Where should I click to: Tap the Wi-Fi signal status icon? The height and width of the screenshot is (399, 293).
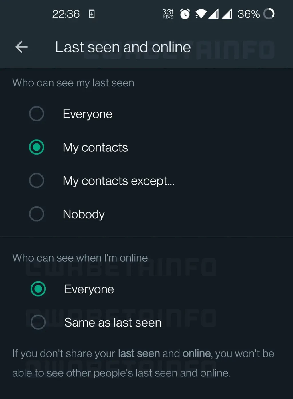point(201,14)
